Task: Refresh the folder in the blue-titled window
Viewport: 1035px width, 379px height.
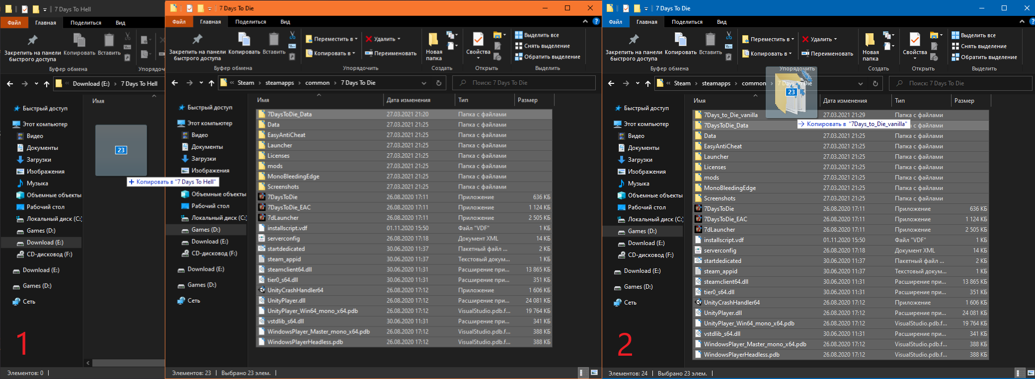Action: point(876,83)
